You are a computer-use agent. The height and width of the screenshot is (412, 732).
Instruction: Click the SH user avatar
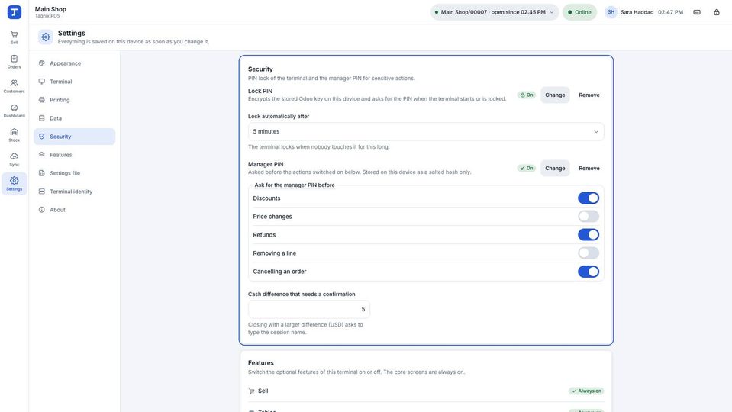point(611,12)
